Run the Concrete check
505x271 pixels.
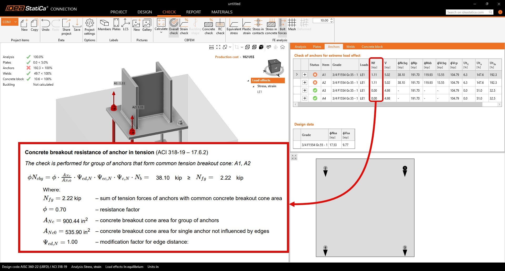209,26
